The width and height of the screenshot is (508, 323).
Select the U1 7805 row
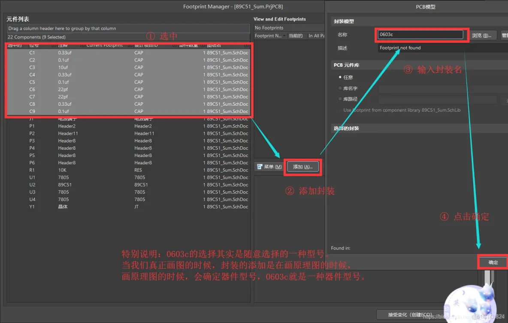[x=128, y=177]
